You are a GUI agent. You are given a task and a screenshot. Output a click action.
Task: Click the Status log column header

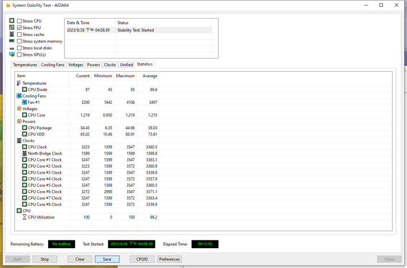[x=163, y=23]
